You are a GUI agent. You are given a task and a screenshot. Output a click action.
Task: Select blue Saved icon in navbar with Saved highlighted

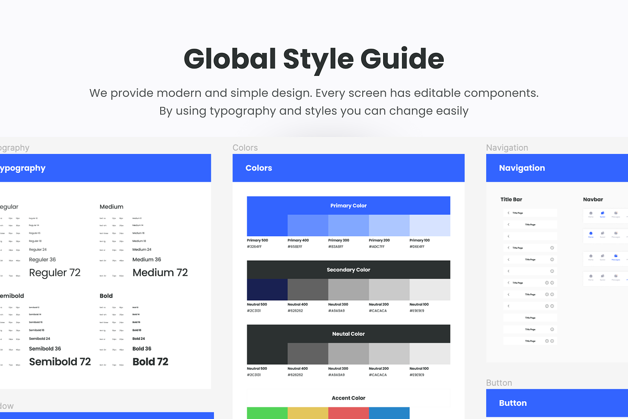tap(602, 213)
